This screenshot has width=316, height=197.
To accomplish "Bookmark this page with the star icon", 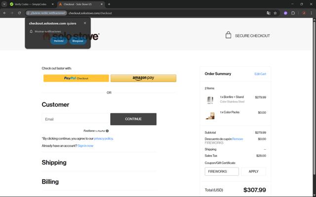I will tap(275, 13).
